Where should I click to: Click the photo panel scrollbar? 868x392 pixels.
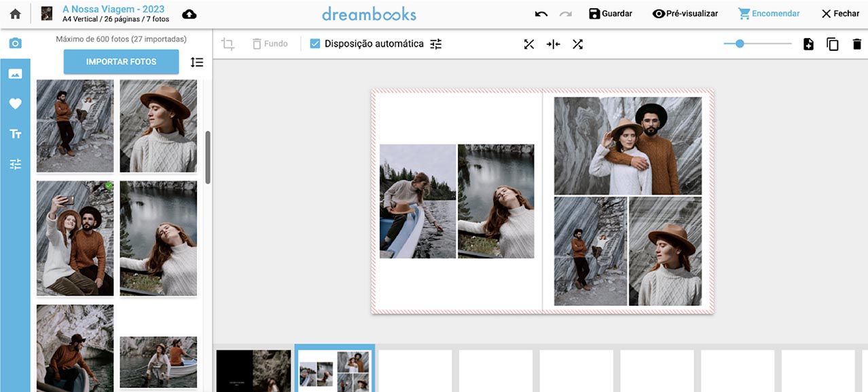tap(208, 157)
